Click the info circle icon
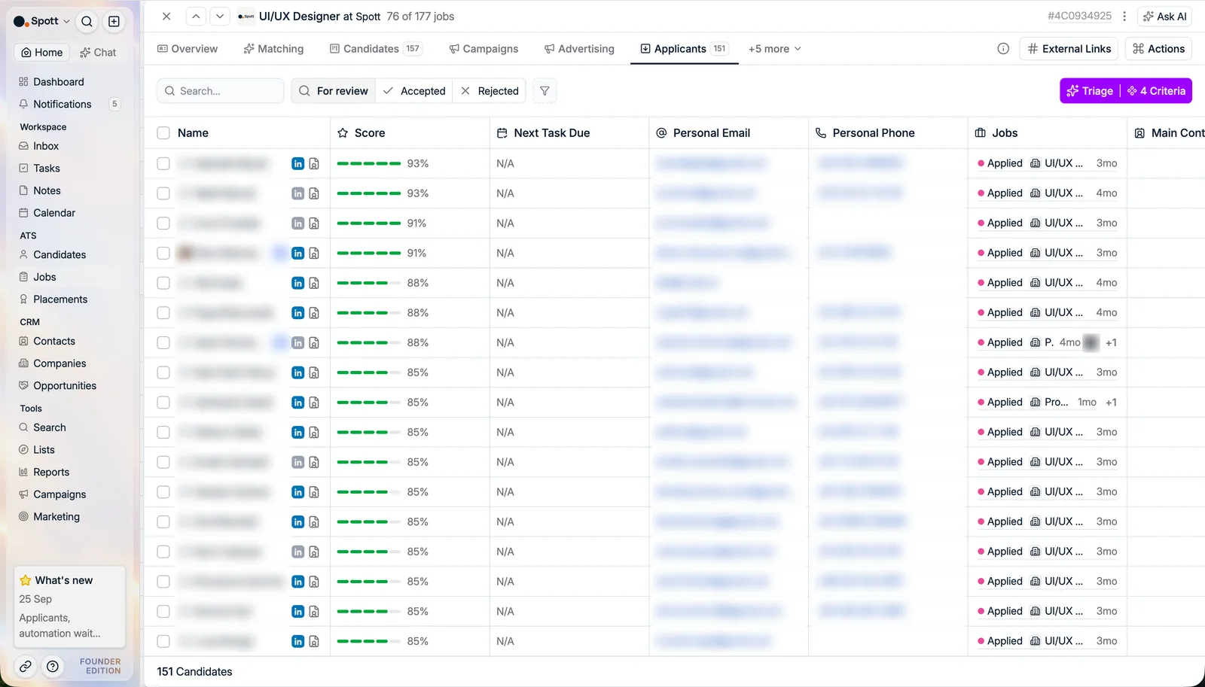Screen dimensions: 1205x687 (1003, 49)
